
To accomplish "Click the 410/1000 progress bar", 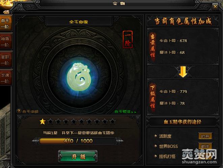I will tap(78, 141).
